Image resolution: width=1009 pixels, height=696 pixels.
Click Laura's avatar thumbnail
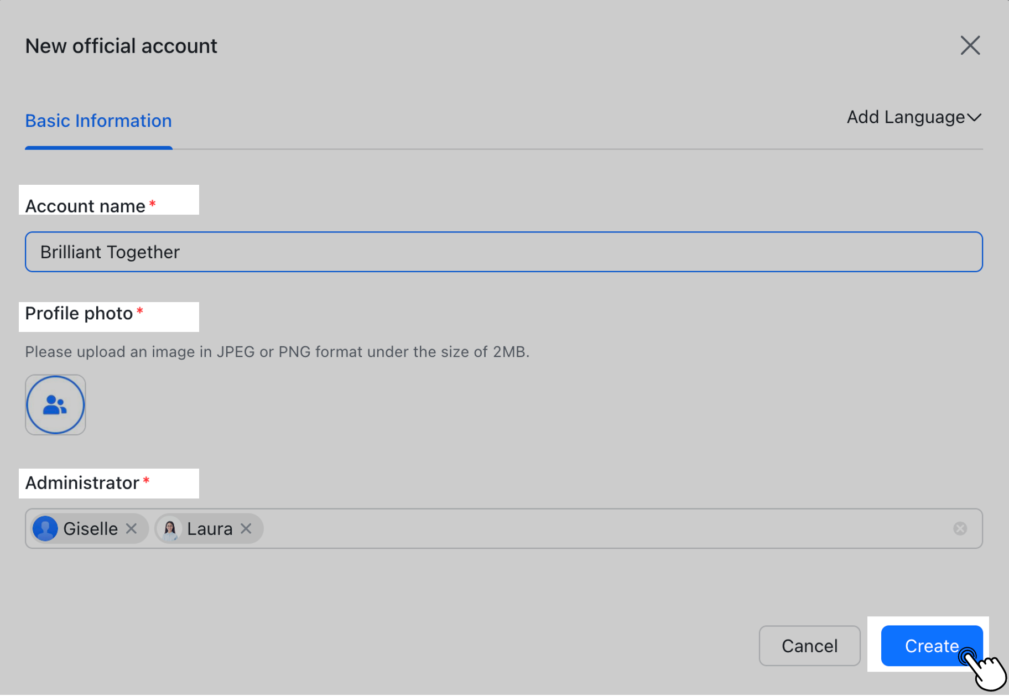coord(170,528)
